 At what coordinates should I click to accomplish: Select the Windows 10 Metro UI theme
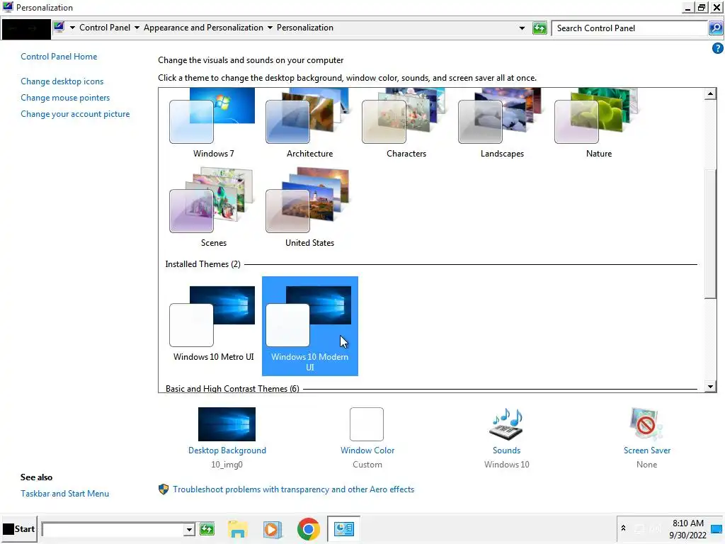[x=213, y=324]
